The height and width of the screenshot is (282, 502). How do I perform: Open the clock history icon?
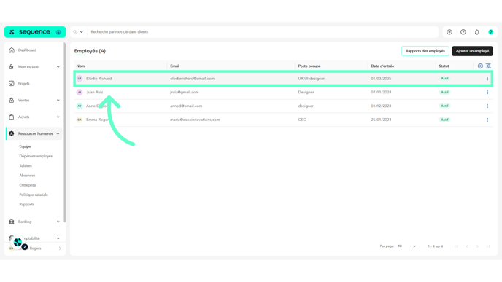point(463,32)
